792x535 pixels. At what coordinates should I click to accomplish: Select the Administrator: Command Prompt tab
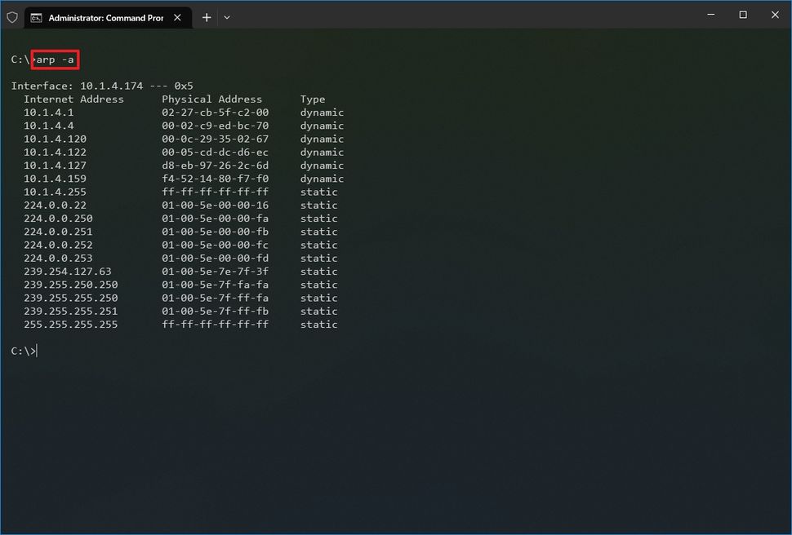(x=108, y=18)
